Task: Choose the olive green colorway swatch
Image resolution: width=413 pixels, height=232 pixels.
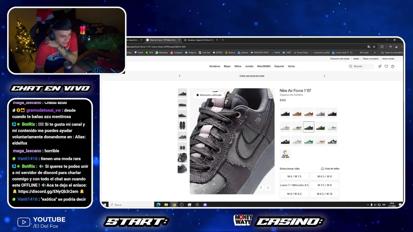Action: [x=320, y=127]
